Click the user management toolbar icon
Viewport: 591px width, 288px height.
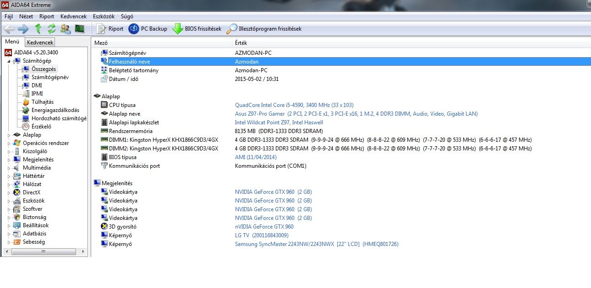[x=66, y=29]
